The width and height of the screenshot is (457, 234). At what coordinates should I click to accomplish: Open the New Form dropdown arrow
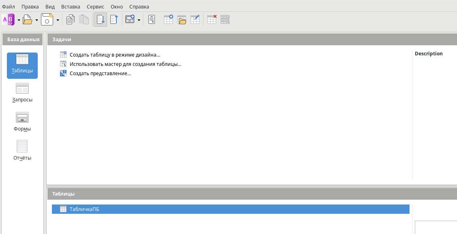point(139,20)
